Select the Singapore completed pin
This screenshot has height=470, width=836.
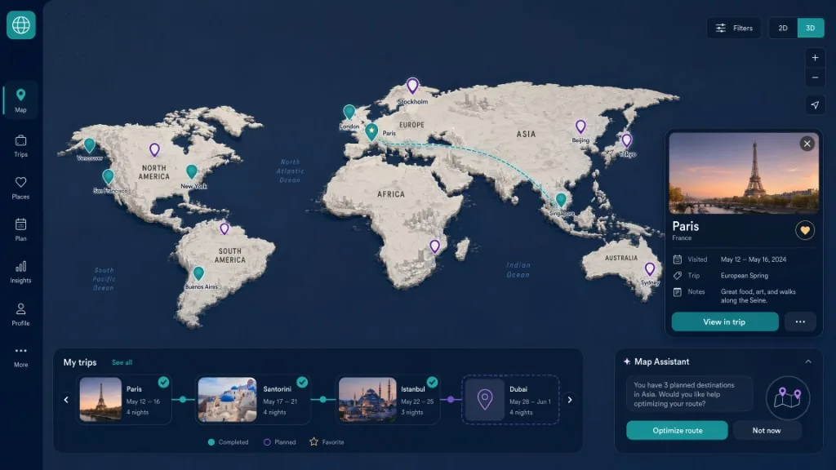click(x=561, y=200)
